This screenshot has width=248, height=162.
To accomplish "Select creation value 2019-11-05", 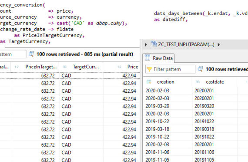I will point(158,160).
